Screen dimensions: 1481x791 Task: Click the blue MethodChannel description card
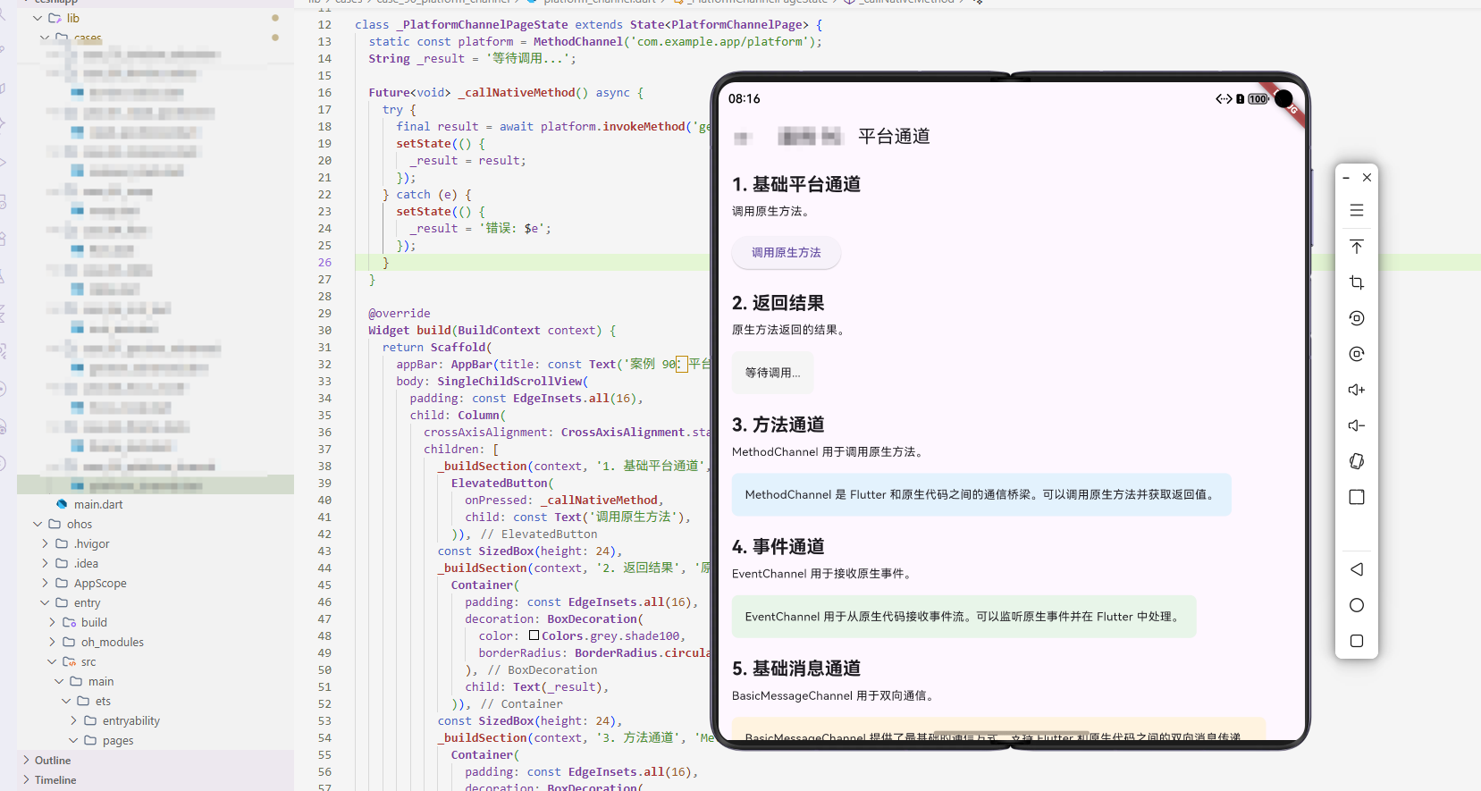(981, 494)
